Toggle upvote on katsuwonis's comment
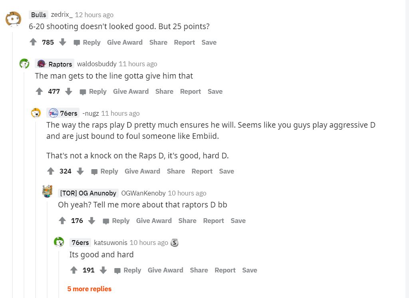Viewport: 409px width, 298px height. click(73, 270)
